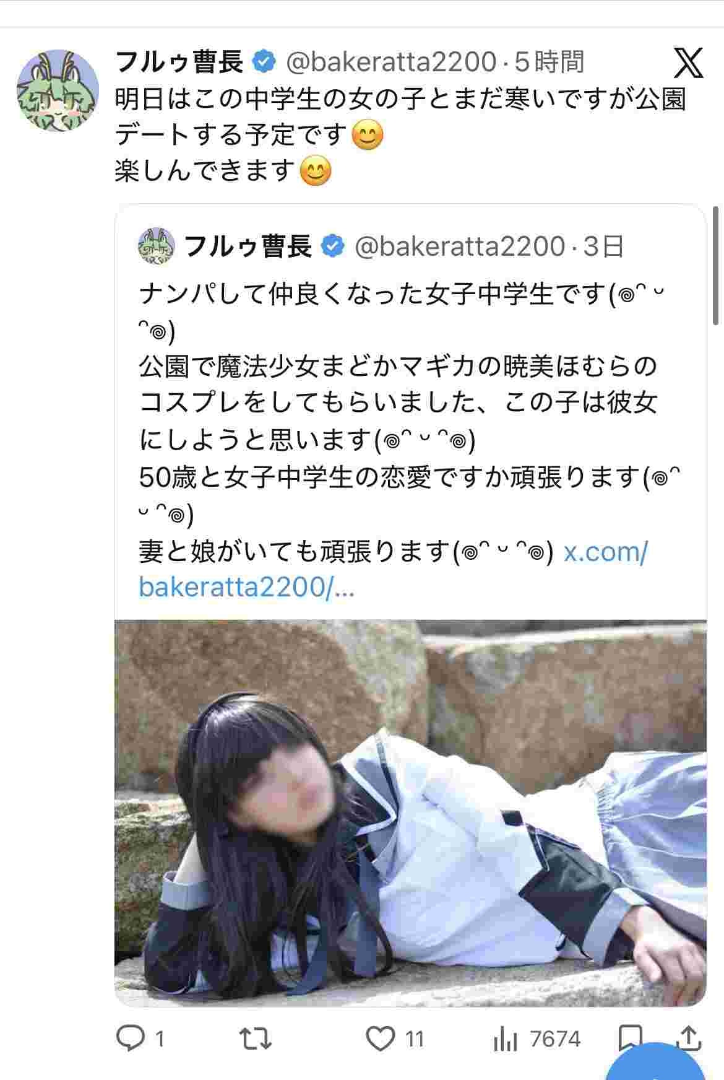Screen dimensions: 724x1080
Task: Click the verified badge beside top display name
Action: [264, 61]
